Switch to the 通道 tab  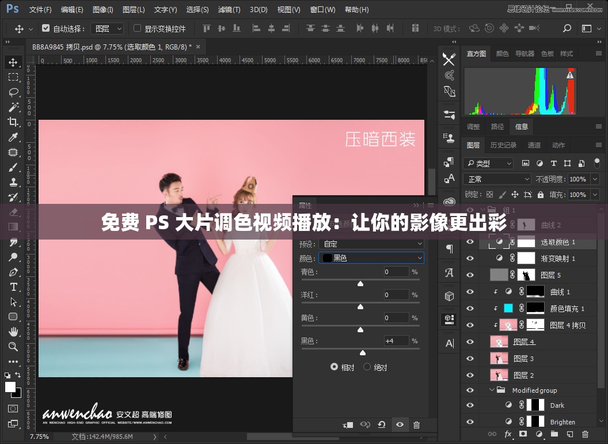coord(534,145)
